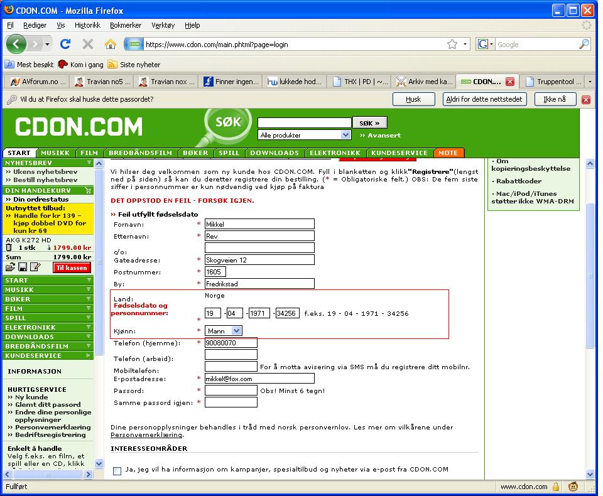Screen dimensions: 603x496
Task: Switch to AVforum.no tab
Action: coord(37,82)
